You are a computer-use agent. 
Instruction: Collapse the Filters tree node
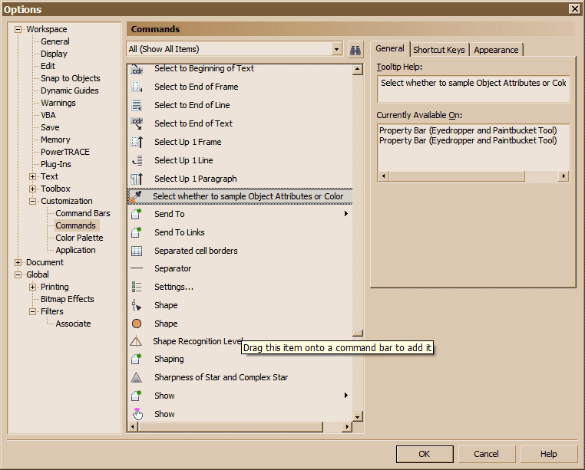[x=32, y=311]
